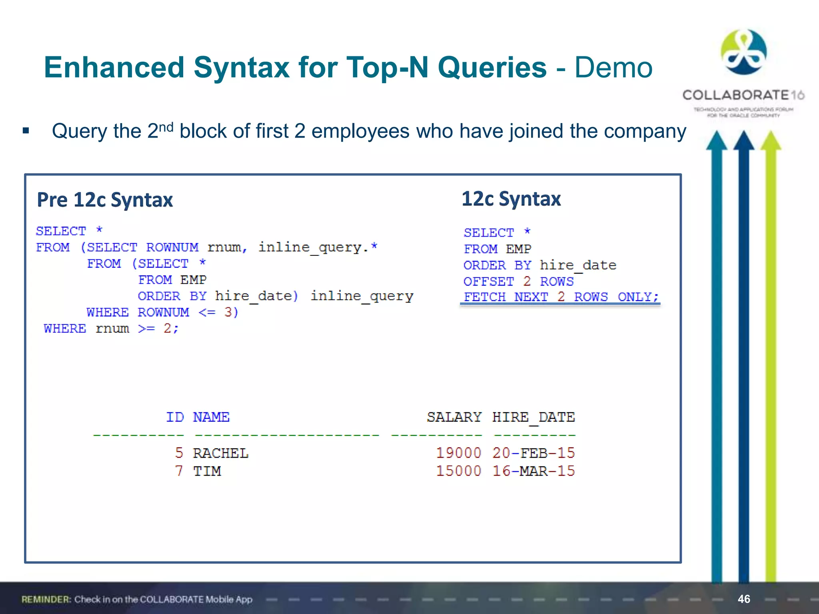The width and height of the screenshot is (819, 614).
Task: Click the 'WHERE ROWNUM <= 3)' line
Action: coord(163,312)
